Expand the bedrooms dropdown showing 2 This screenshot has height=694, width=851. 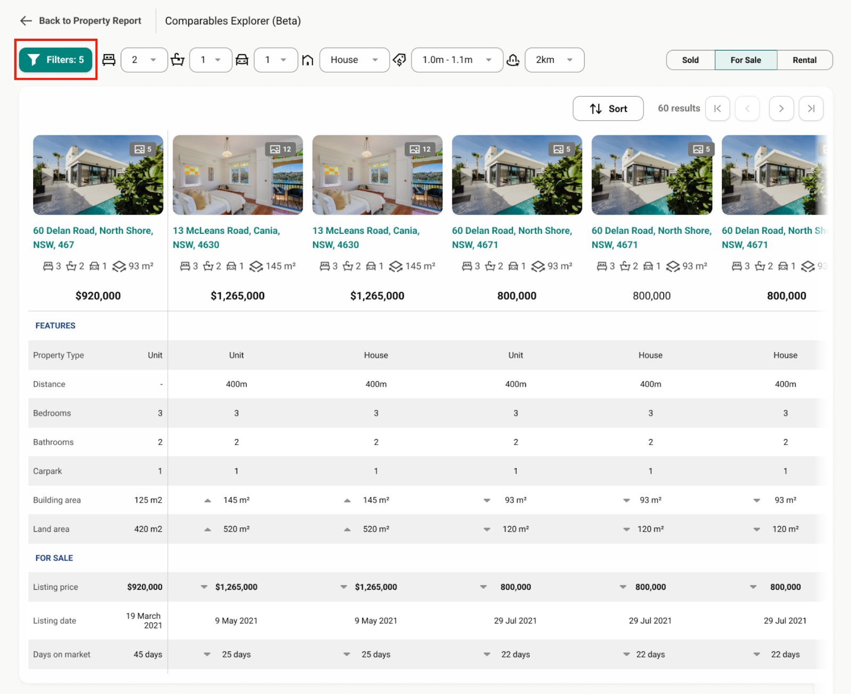pos(144,60)
